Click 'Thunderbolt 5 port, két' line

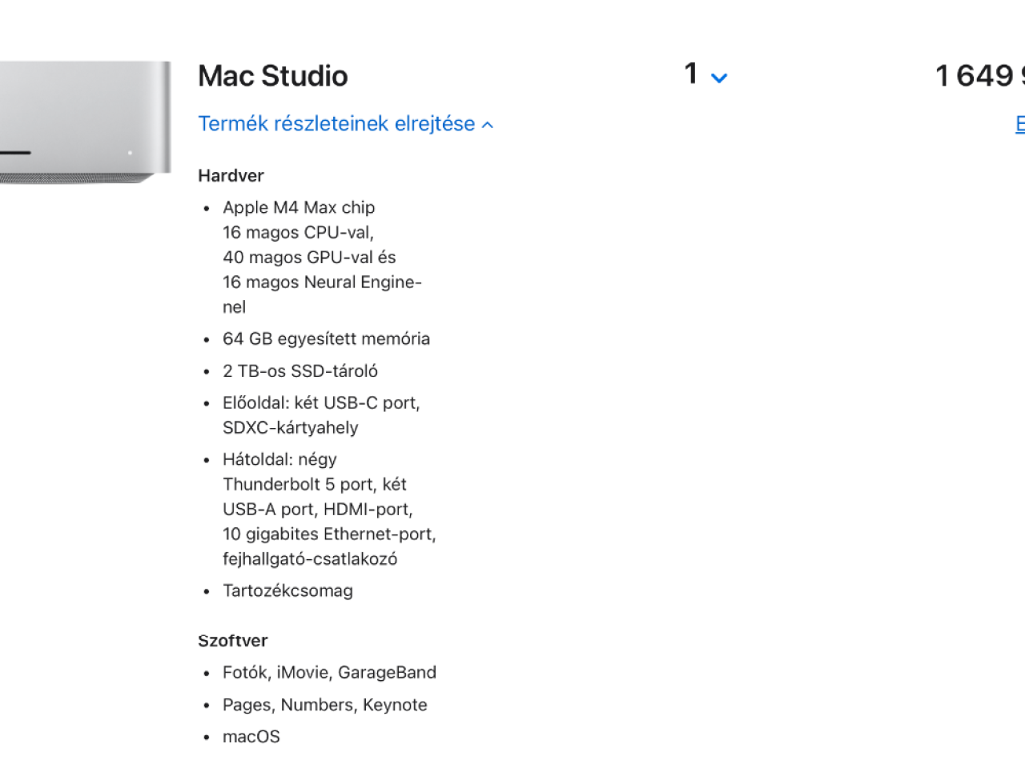(x=315, y=484)
